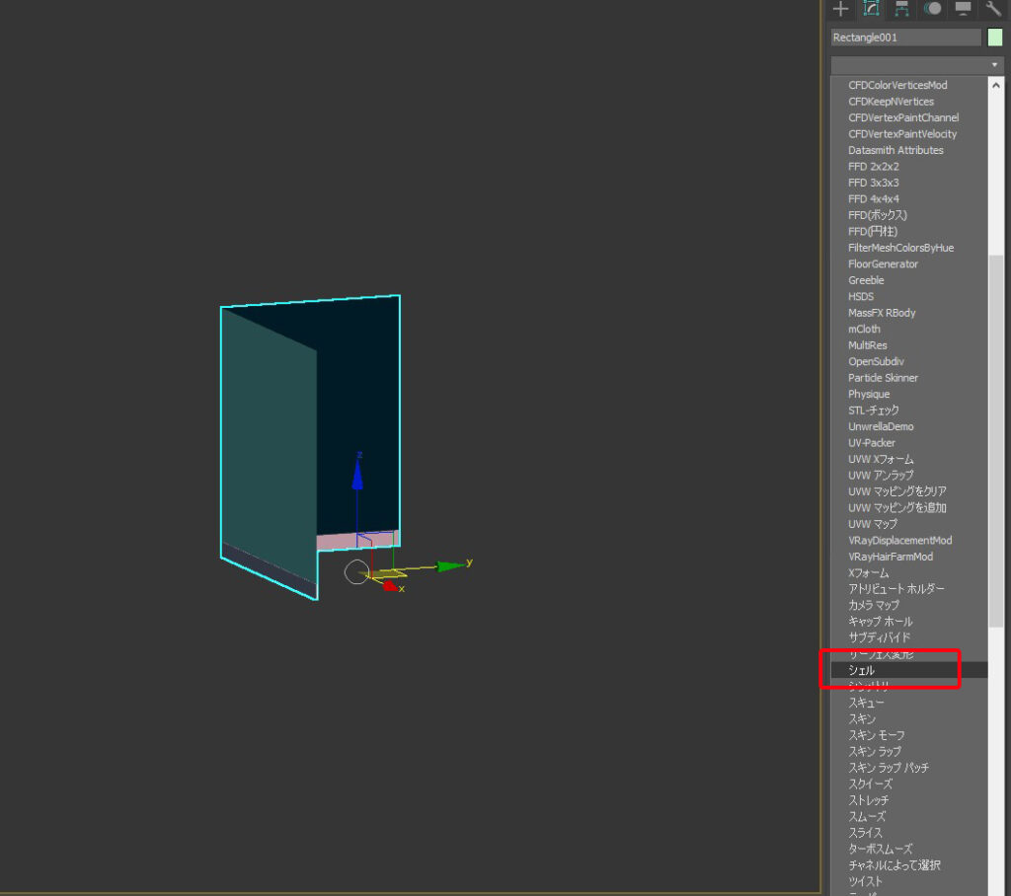Switch to the Modify panel tab
This screenshot has width=1011, height=896.
pos(871,9)
